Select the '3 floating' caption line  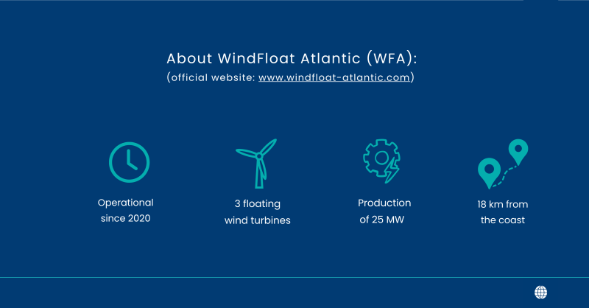(257, 204)
